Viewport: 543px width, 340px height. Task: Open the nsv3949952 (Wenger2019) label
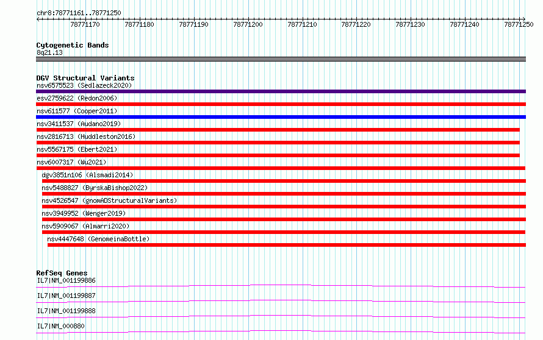coord(84,213)
